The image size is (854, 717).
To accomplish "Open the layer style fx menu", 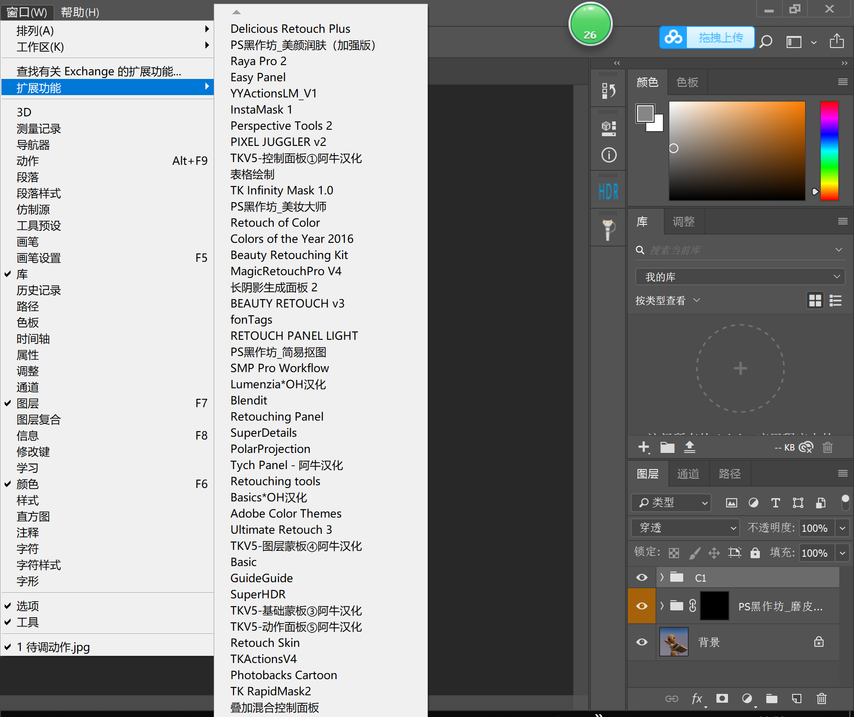I will pyautogui.click(x=697, y=699).
